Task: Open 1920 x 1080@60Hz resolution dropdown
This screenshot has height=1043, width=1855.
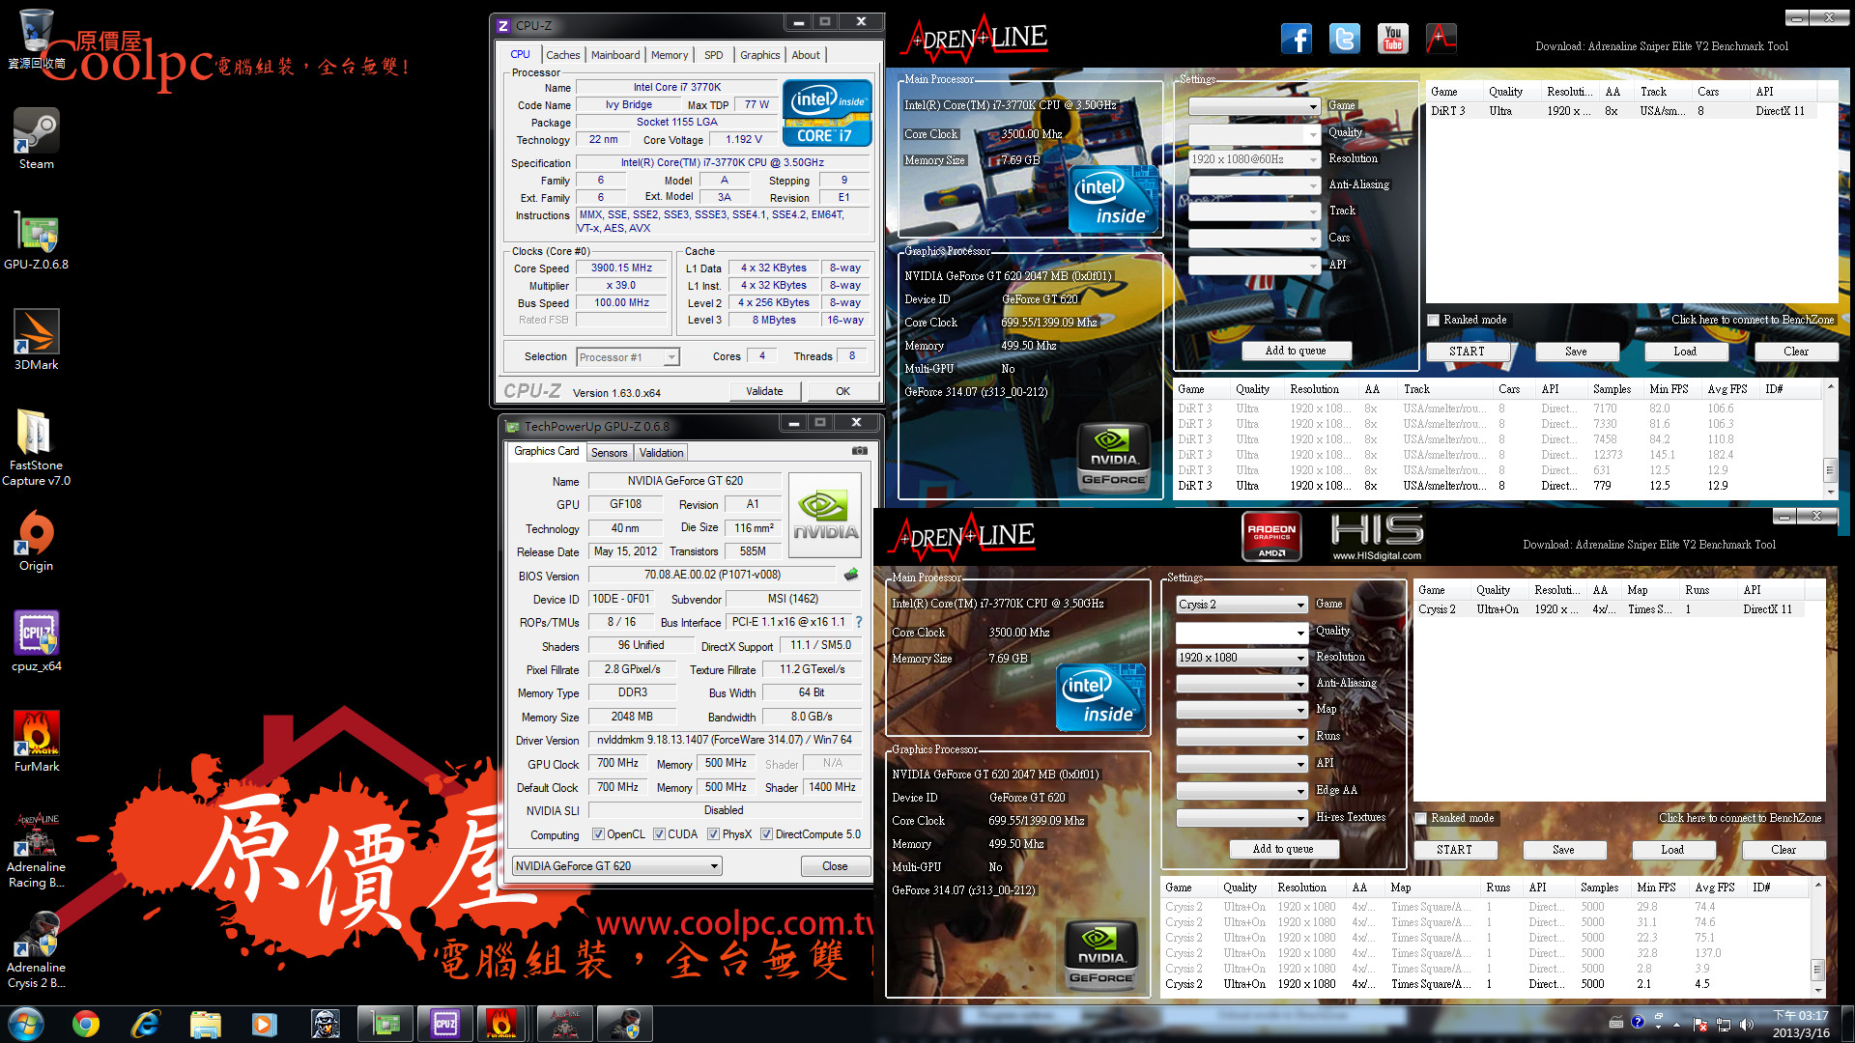Action: [1254, 159]
